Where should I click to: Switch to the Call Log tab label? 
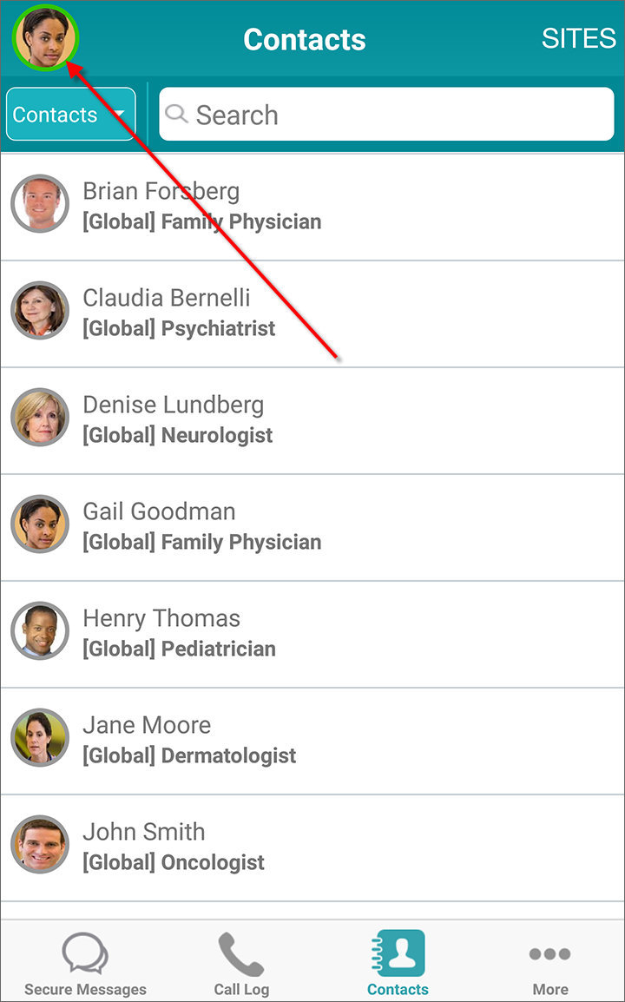coord(241,989)
